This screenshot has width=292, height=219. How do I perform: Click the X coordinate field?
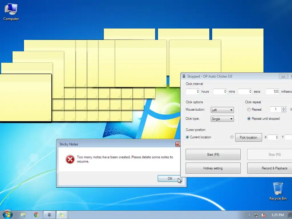point(273,137)
